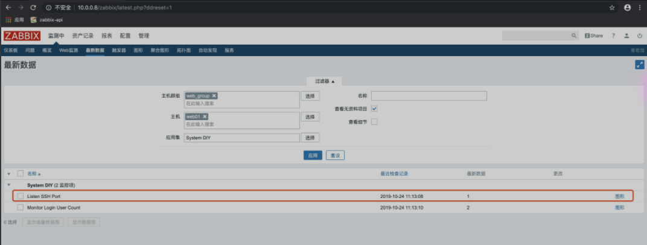647x245 pixels.
Task: Switch to the 拓扑图 submenu tab
Action: coord(183,50)
